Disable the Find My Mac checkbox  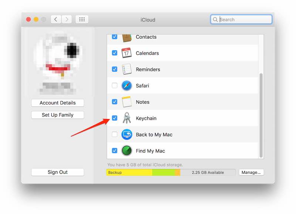tap(115, 151)
